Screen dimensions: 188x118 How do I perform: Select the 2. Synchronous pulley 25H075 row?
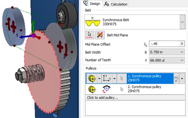pos(135,89)
